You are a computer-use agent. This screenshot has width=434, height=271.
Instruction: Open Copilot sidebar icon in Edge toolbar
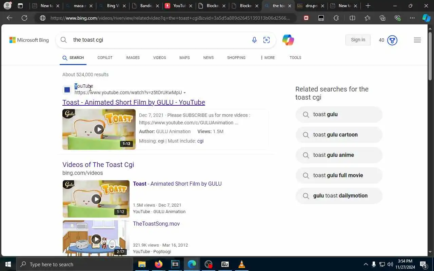click(x=426, y=18)
